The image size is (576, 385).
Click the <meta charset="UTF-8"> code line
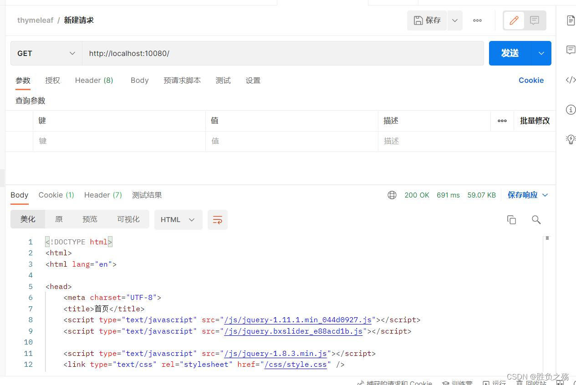(112, 298)
